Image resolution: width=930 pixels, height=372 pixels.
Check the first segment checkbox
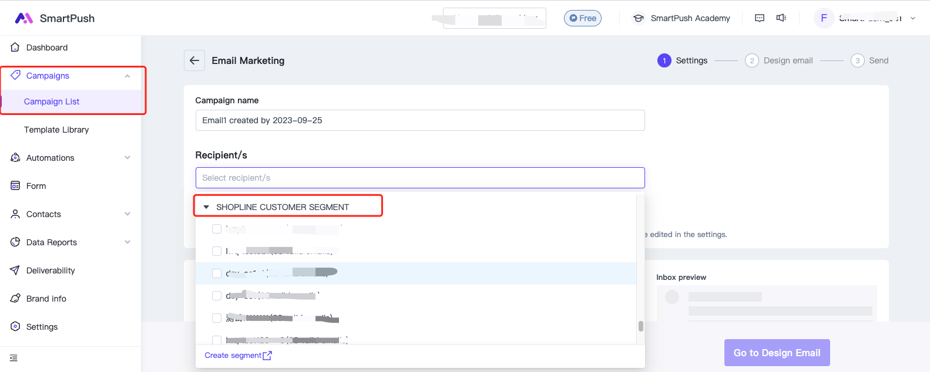point(217,229)
